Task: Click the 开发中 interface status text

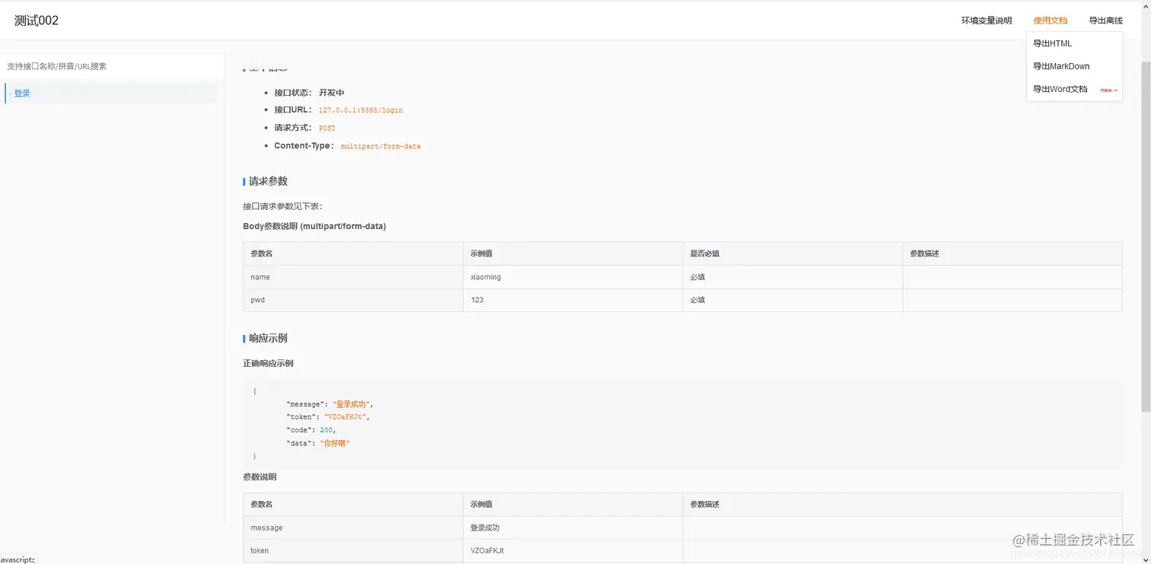Action: click(x=332, y=93)
